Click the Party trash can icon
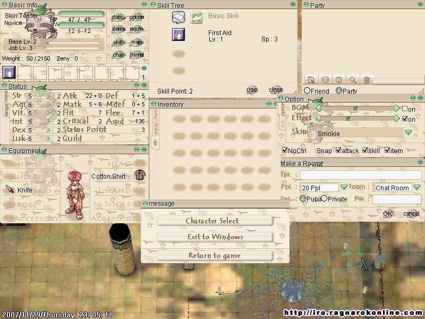The width and height of the screenshot is (425, 319). [x=367, y=80]
